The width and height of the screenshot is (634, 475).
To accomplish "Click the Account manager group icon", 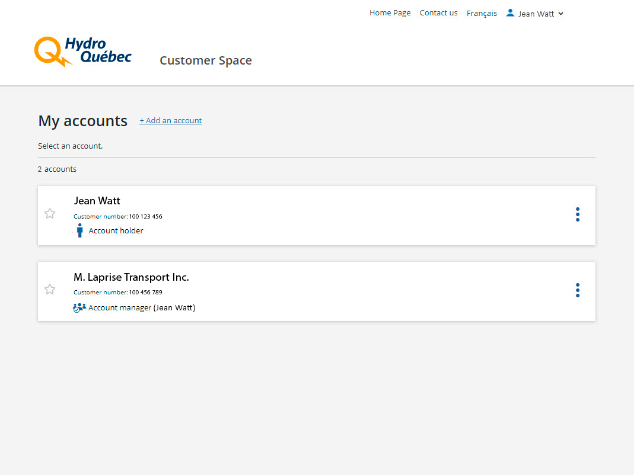I will [79, 307].
